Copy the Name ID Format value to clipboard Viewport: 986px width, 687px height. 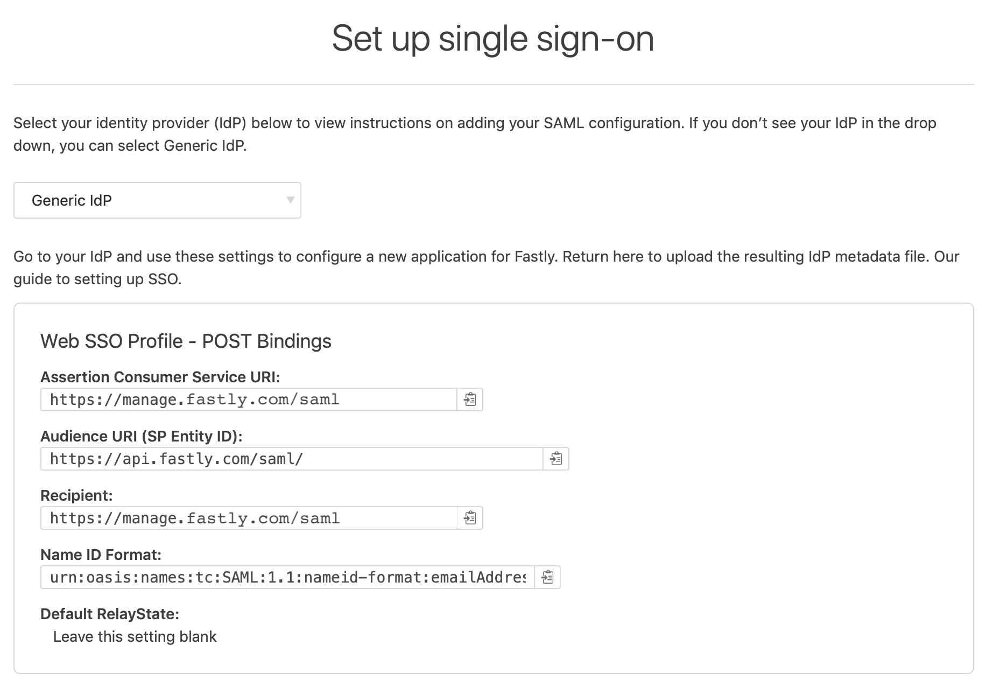tap(548, 577)
